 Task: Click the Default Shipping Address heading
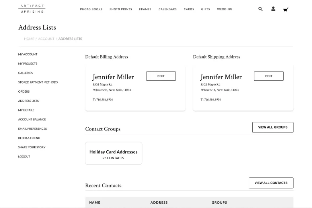(x=216, y=57)
